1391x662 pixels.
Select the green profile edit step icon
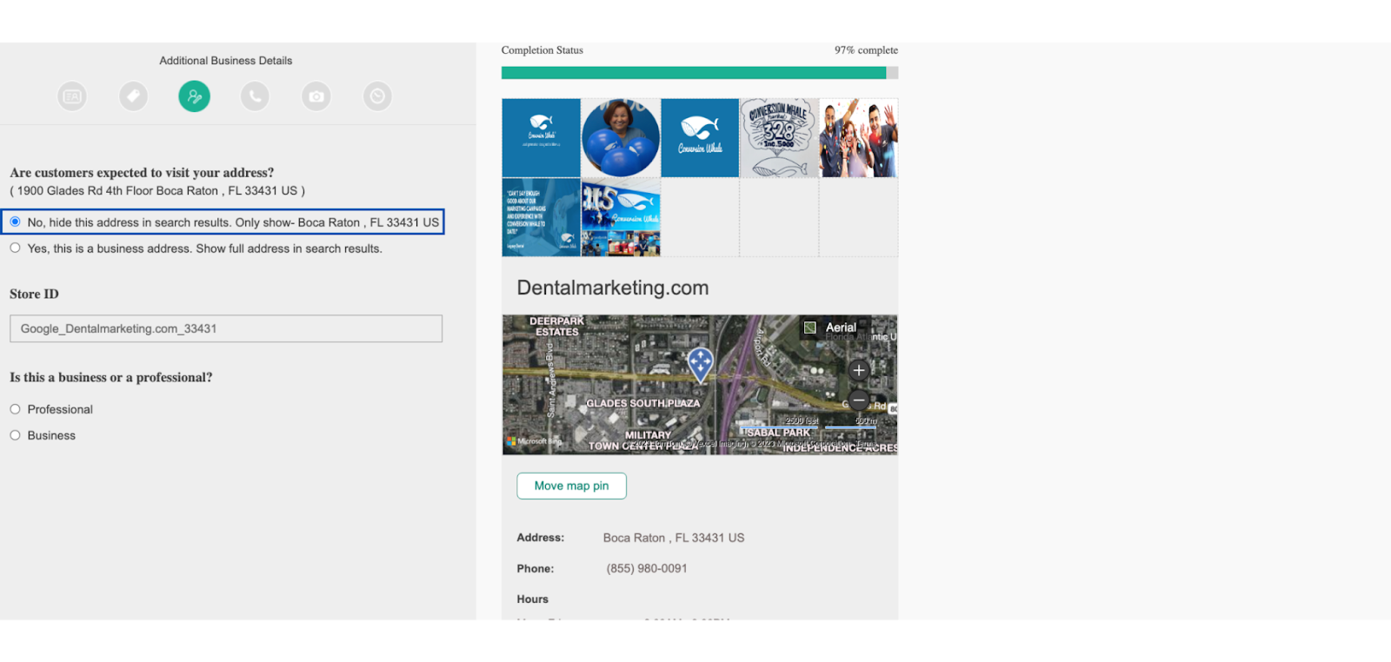pos(195,96)
